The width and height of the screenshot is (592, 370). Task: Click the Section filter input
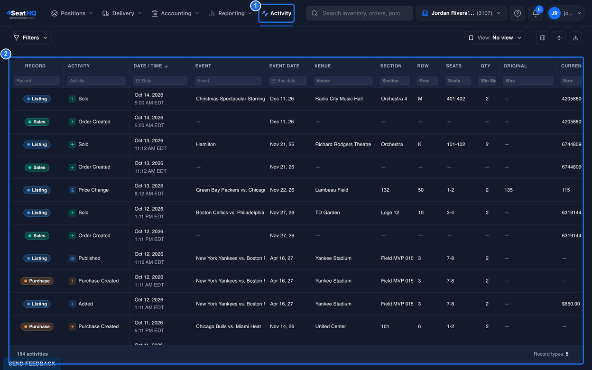click(395, 81)
